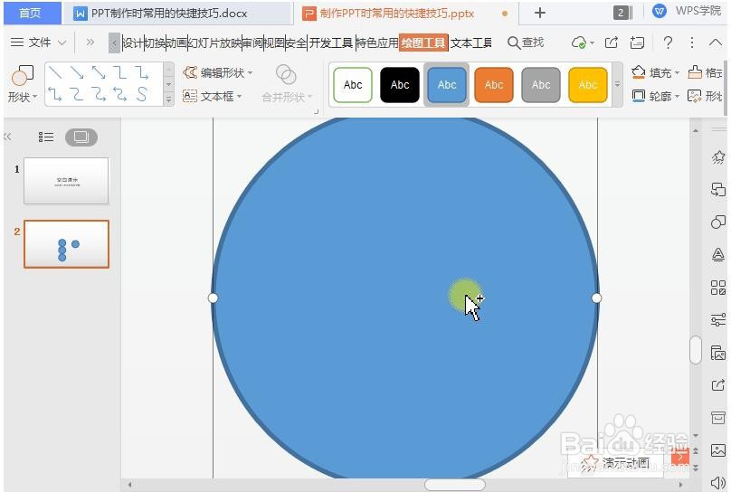This screenshot has width=731, height=492.
Task: Click the 演示动画 animation button
Action: point(616,463)
